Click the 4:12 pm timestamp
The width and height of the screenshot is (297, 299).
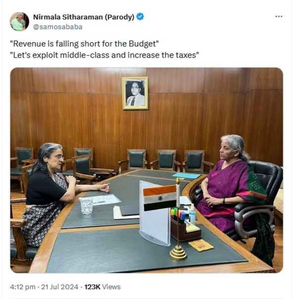23,287
